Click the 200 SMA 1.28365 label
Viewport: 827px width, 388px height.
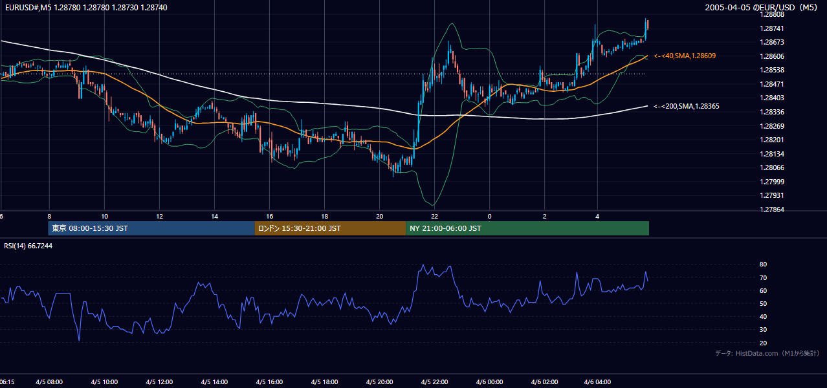pos(687,106)
